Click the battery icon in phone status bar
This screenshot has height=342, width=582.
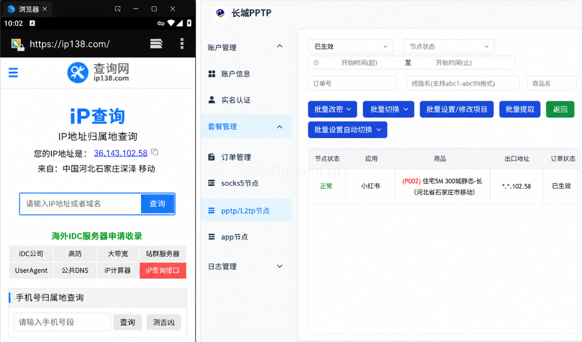189,23
